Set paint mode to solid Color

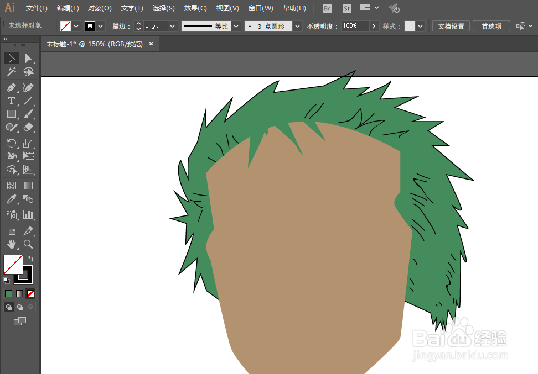pos(8,293)
